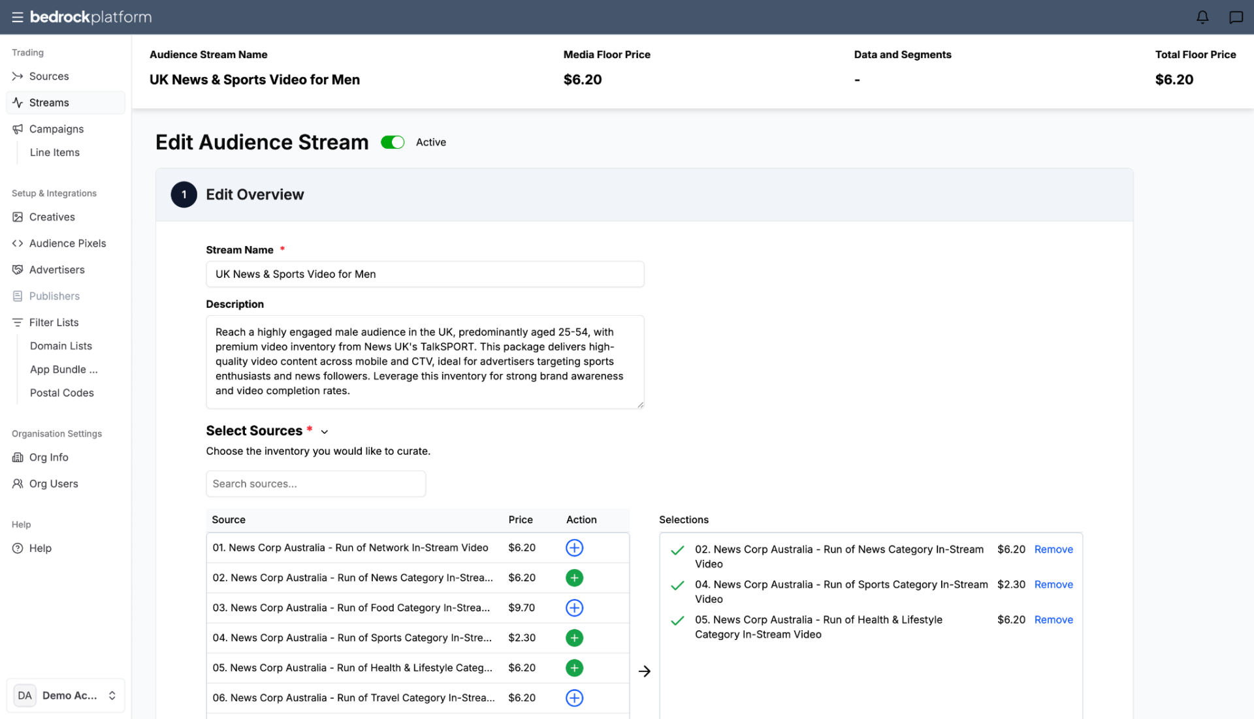
Task: Add source 03 Food Category with plus icon
Action: (x=574, y=607)
